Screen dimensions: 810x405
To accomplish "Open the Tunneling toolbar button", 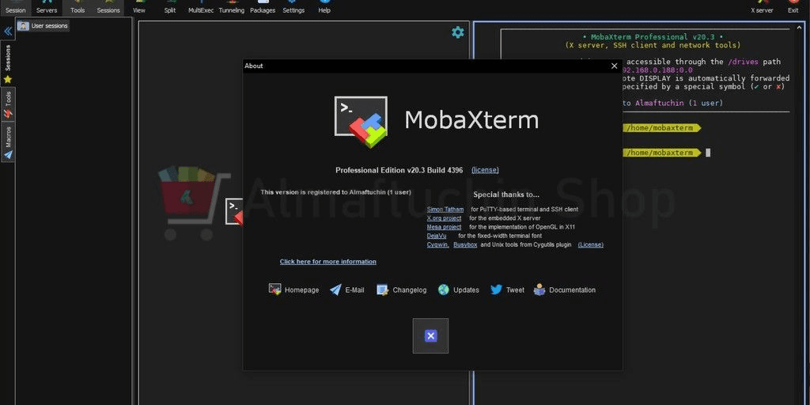I will click(x=232, y=7).
